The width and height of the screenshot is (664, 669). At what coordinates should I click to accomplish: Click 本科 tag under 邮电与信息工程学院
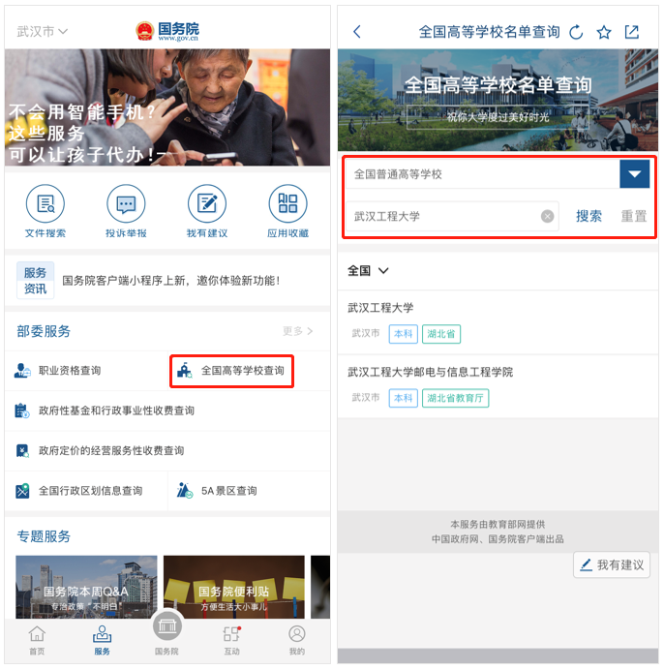click(x=403, y=398)
